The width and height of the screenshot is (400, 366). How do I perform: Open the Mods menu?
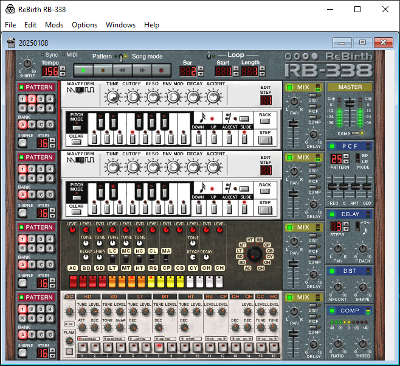[54, 25]
